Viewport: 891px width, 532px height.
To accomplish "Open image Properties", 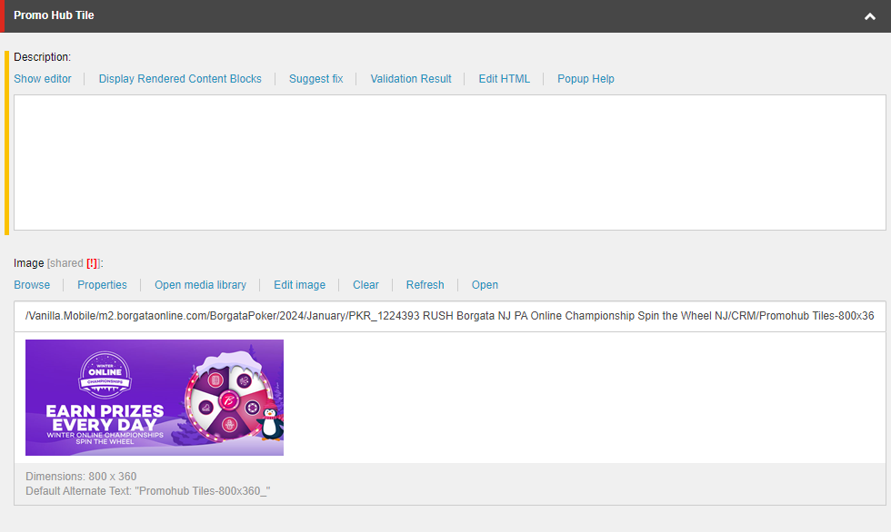I will 102,285.
